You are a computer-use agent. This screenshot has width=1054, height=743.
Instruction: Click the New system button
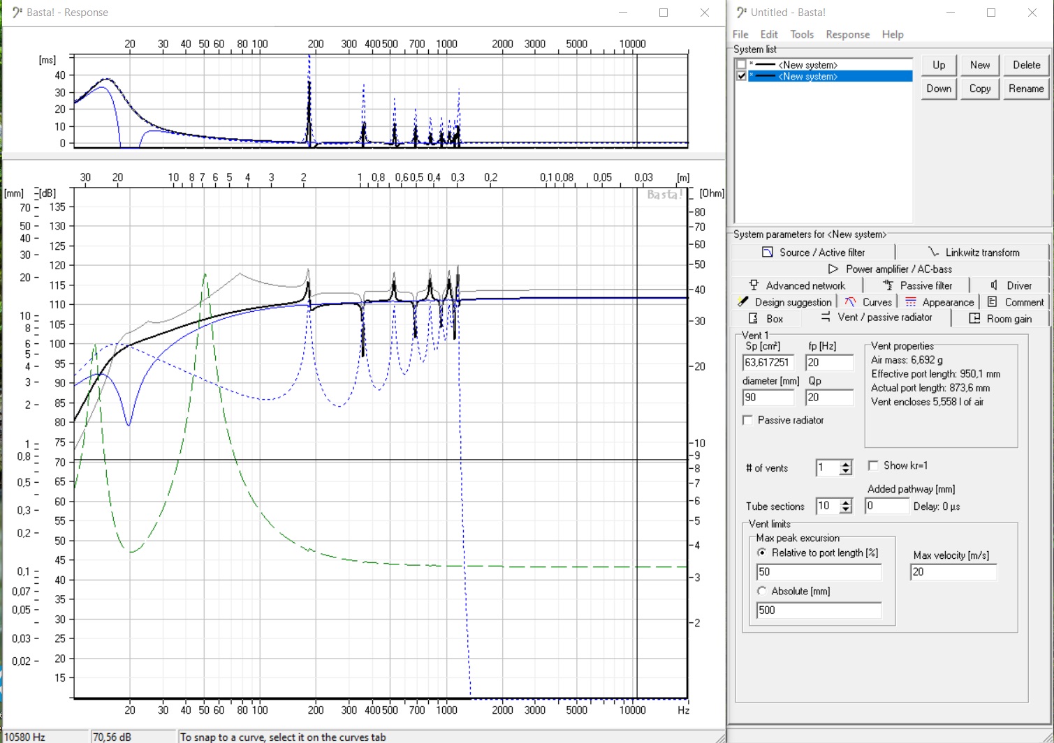pyautogui.click(x=980, y=65)
